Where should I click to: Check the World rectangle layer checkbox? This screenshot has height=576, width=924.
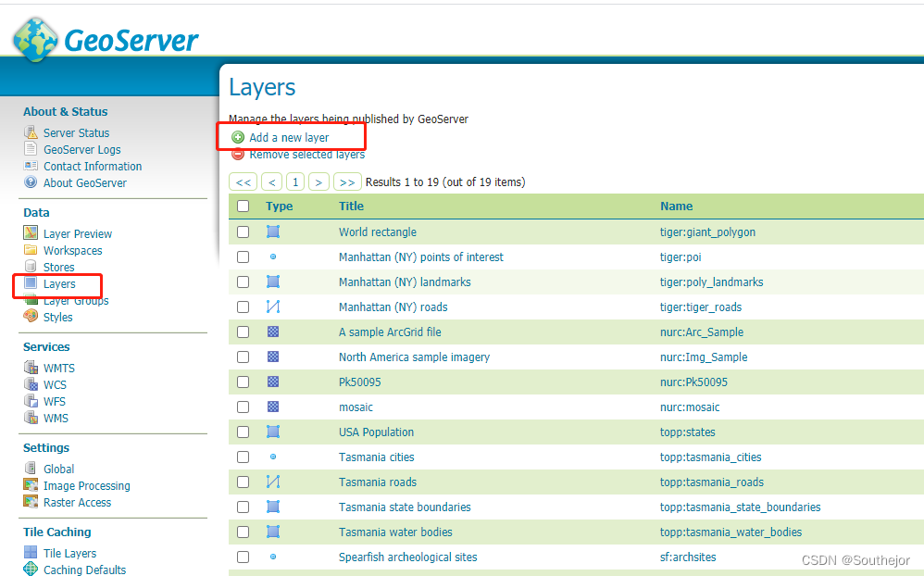243,232
